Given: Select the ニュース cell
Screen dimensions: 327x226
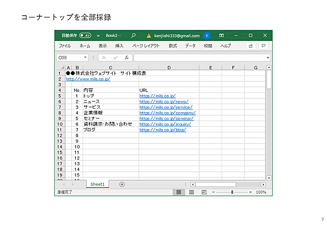Looking at the screenshot, I should [111, 102].
